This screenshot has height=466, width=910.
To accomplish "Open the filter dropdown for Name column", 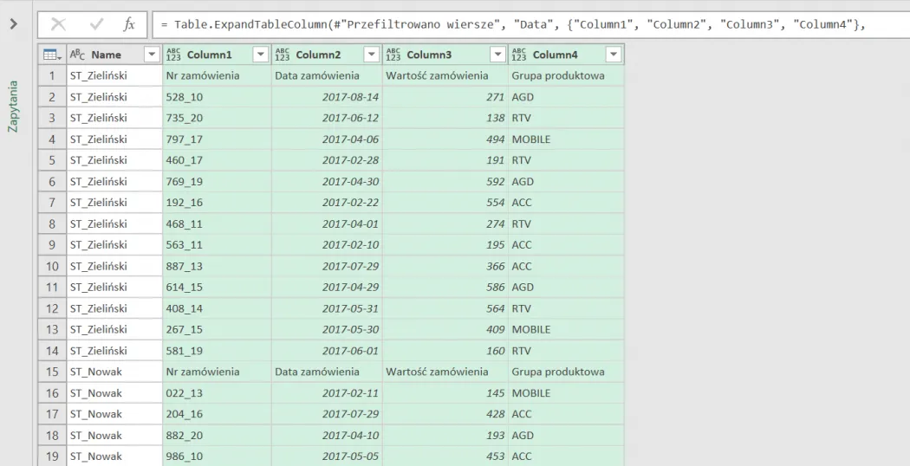I will coord(153,55).
